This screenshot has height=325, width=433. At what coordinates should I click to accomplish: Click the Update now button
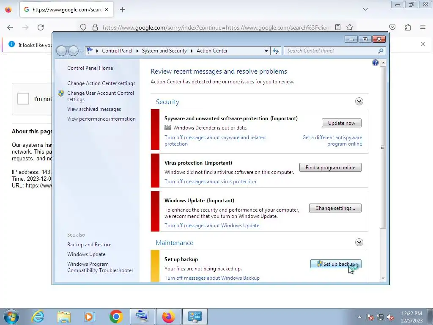[x=341, y=123]
